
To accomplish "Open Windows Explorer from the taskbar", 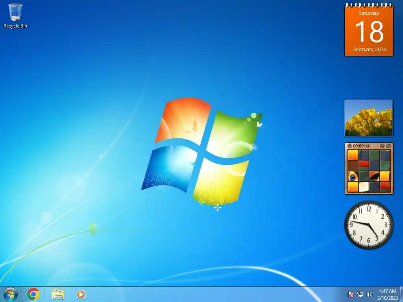I will [58, 295].
